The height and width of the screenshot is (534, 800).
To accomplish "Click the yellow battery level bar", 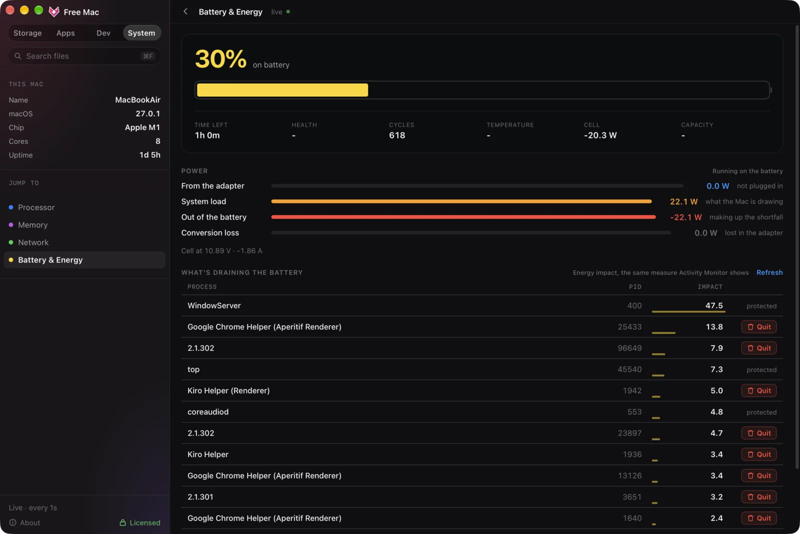I will [x=282, y=90].
